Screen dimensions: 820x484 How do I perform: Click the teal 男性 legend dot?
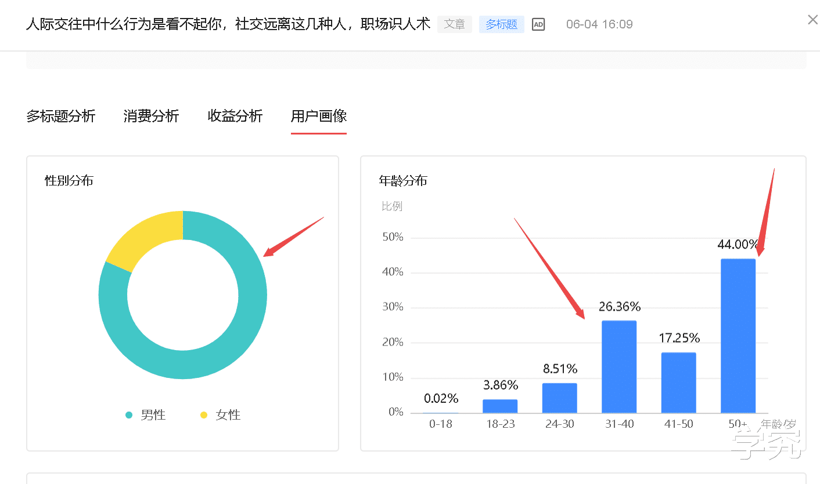[x=128, y=415]
